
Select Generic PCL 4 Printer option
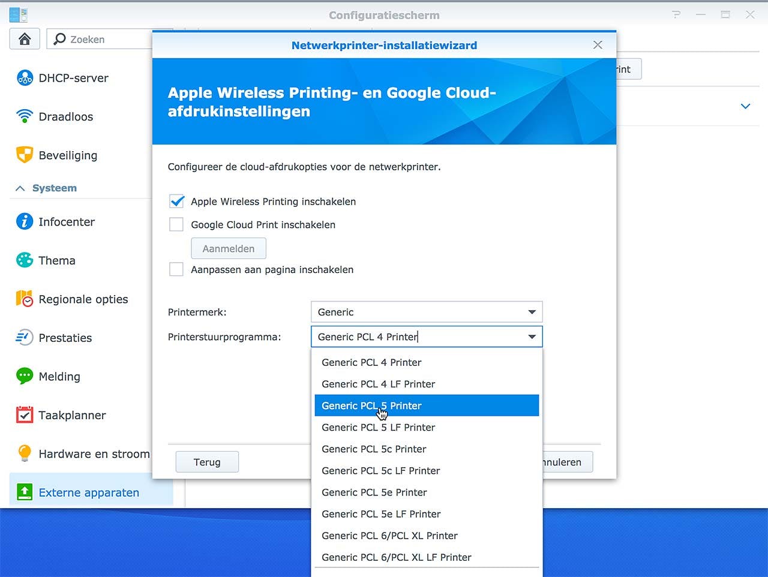tap(427, 362)
